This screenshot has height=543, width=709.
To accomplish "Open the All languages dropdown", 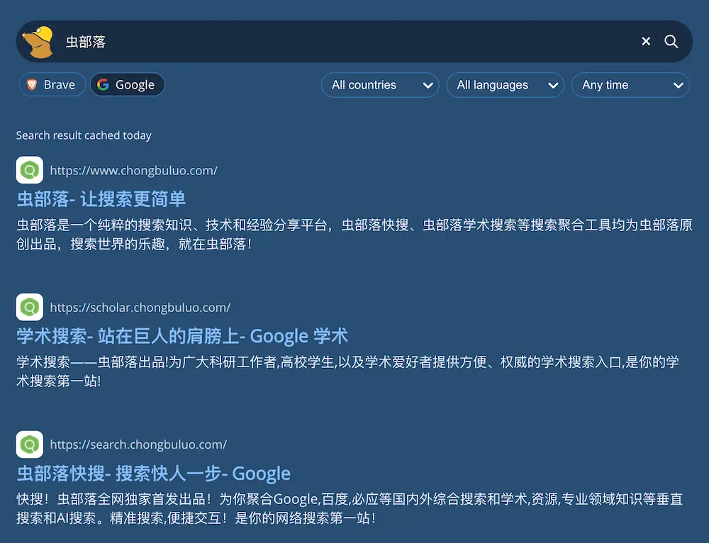I will click(505, 85).
